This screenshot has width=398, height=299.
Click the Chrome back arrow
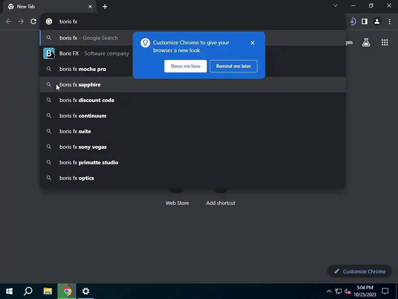point(9,22)
